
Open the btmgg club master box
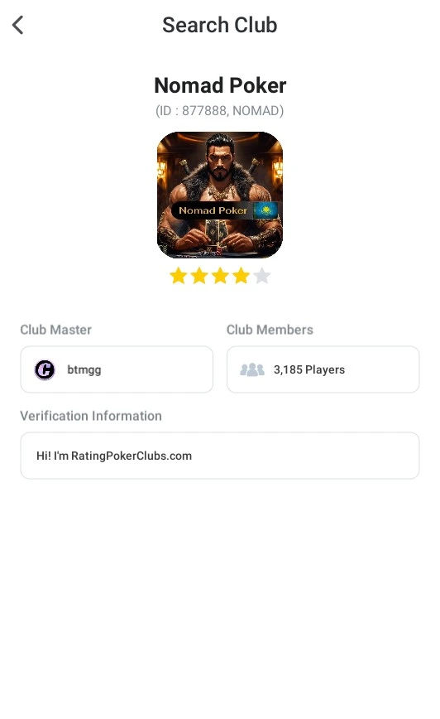117,369
